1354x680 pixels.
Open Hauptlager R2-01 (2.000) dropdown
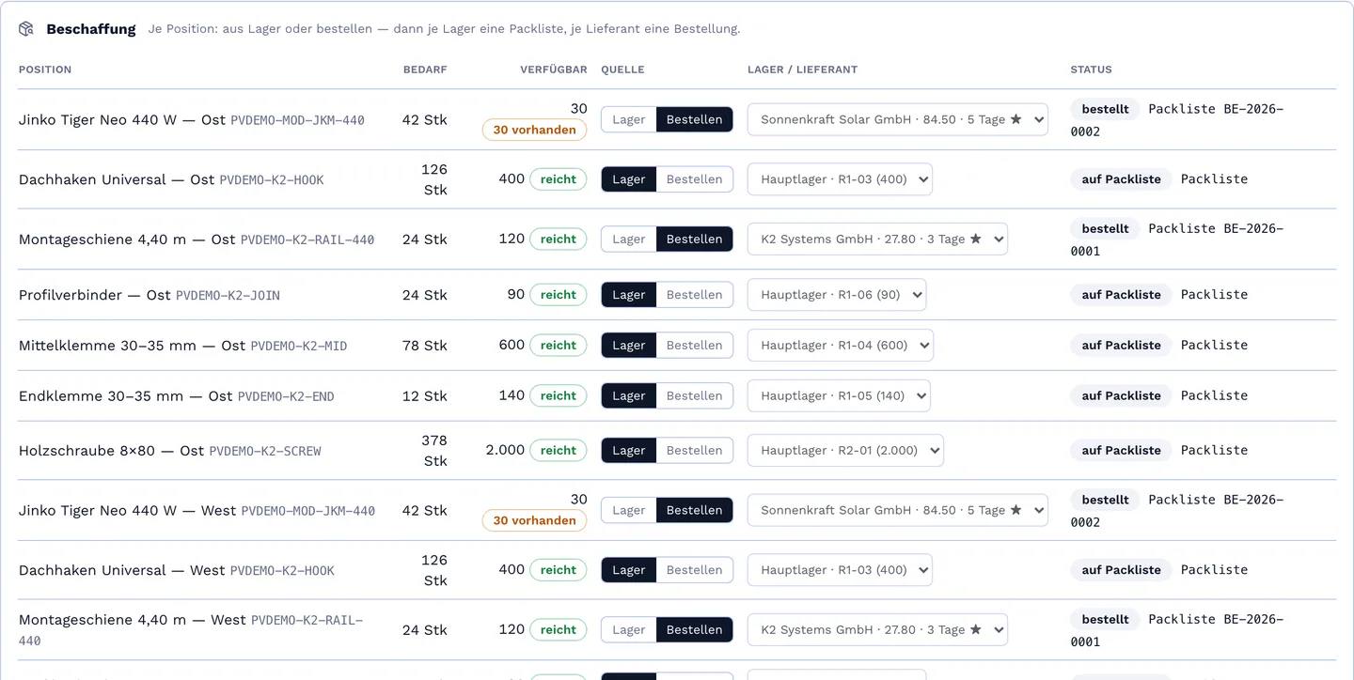[845, 451]
